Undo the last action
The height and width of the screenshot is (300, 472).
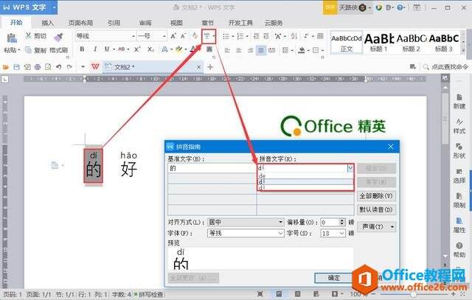pyautogui.click(x=59, y=67)
